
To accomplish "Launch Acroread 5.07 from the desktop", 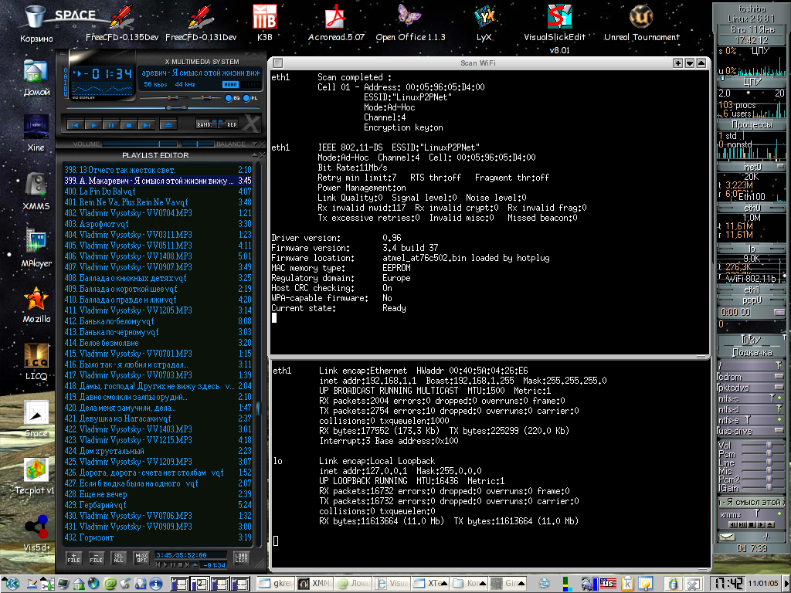I will pyautogui.click(x=336, y=17).
